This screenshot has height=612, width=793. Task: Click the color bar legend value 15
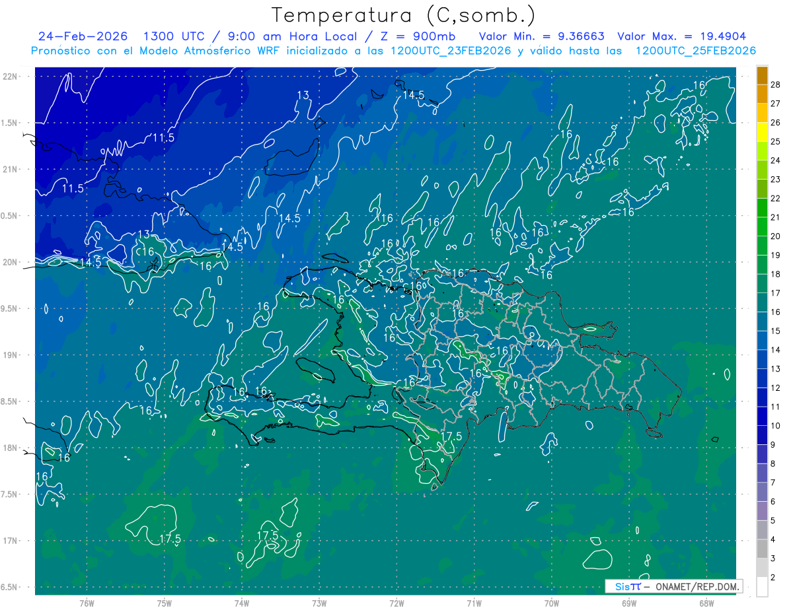click(776, 331)
